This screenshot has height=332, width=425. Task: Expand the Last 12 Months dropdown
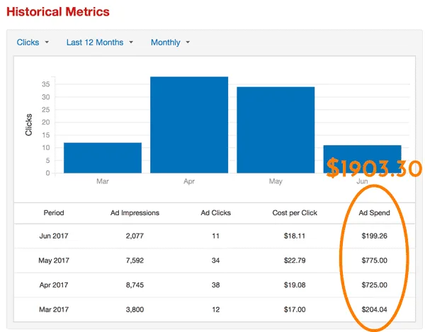(99, 42)
